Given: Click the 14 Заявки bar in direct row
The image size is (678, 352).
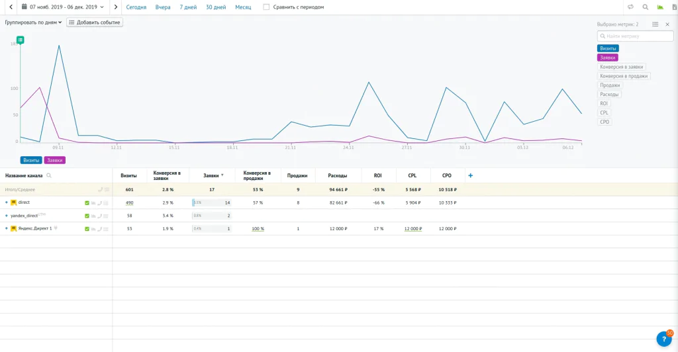Looking at the screenshot, I should pos(212,202).
